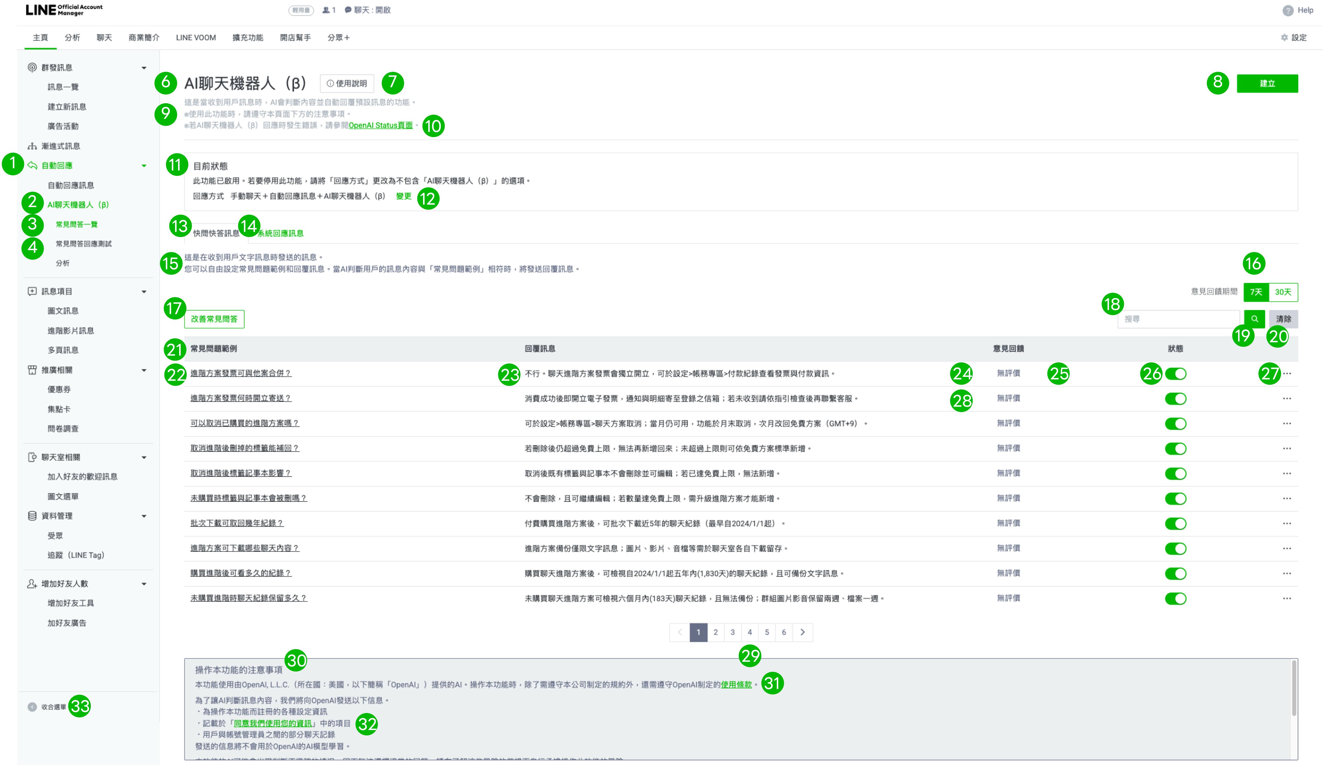Open the 分析 top navigation menu
1323x766 pixels.
72,38
